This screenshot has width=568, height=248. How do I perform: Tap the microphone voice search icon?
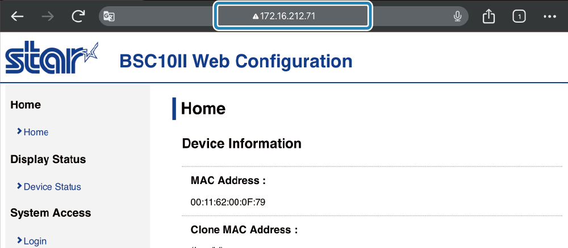pos(457,16)
